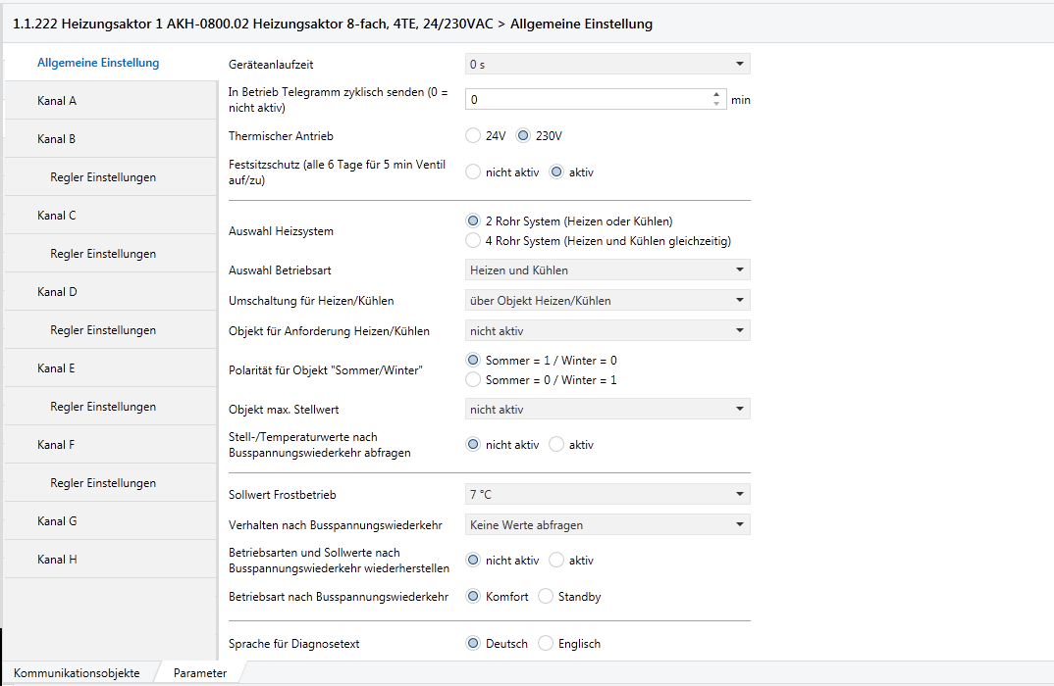
Task: Set Festsitzschutz to nicht aktiv
Action: [x=473, y=172]
